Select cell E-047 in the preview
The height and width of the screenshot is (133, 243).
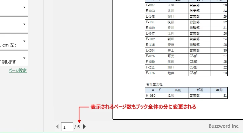(x=156, y=34)
